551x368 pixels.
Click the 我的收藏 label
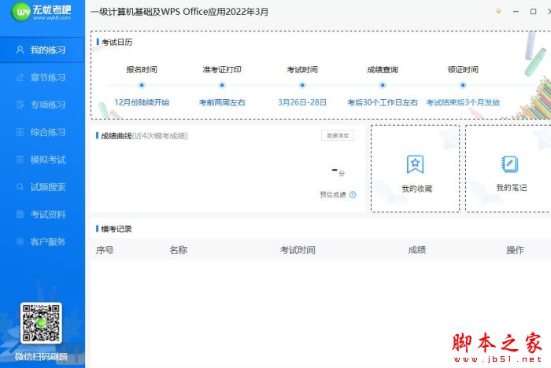tap(416, 189)
